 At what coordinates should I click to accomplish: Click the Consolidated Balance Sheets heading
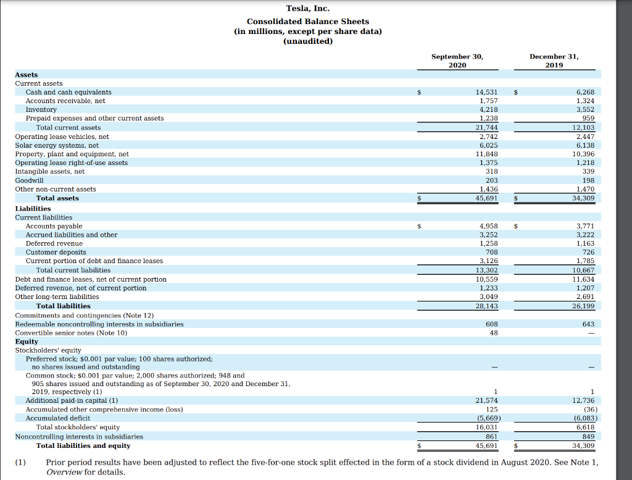(308, 22)
